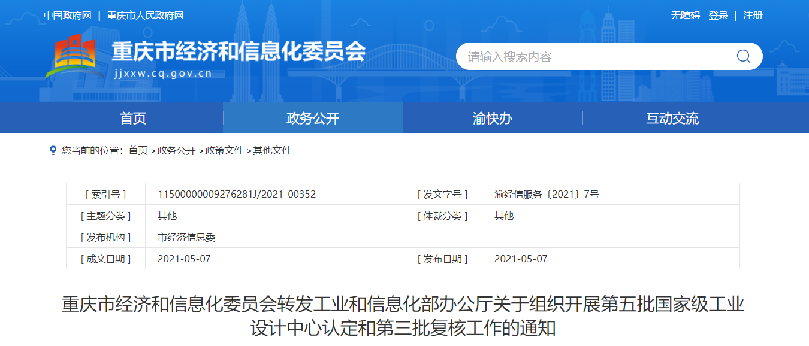The image size is (809, 346).
Task: Select 首页 in the breadcrumb
Action: click(138, 150)
